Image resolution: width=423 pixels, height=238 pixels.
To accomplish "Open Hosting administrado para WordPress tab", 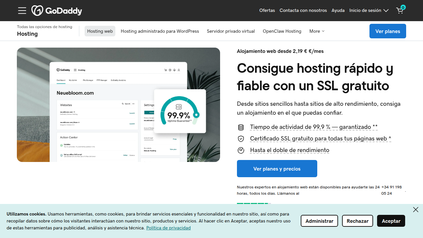I will (160, 31).
